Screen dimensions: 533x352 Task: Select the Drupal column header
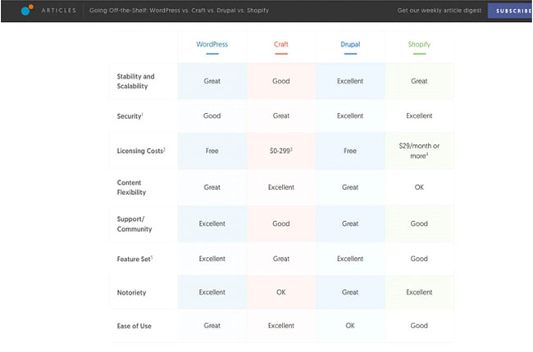coord(350,43)
